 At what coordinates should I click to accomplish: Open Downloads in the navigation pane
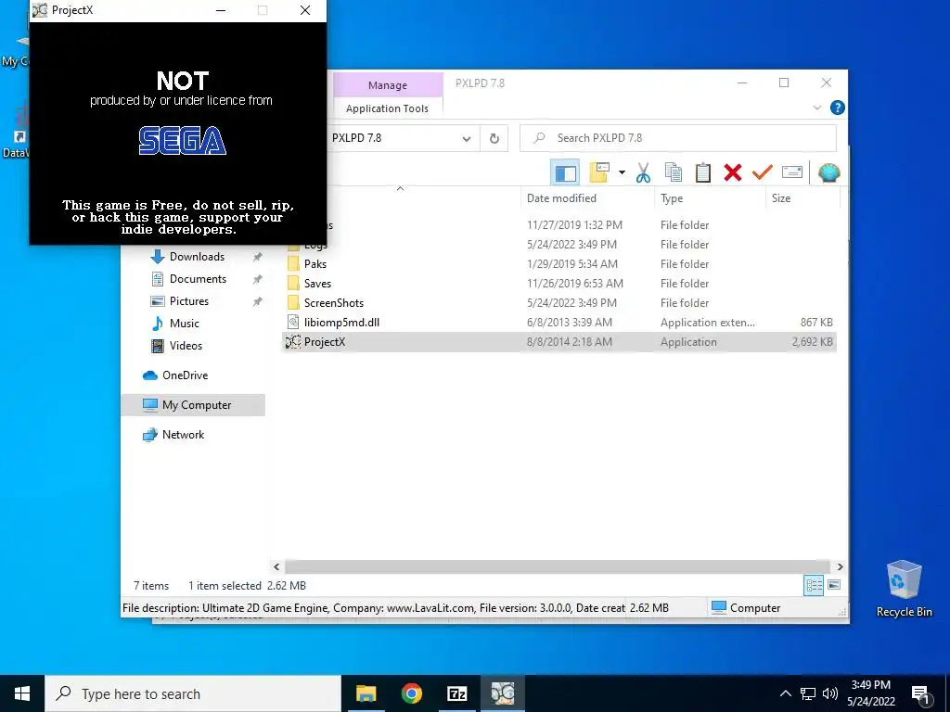[197, 257]
